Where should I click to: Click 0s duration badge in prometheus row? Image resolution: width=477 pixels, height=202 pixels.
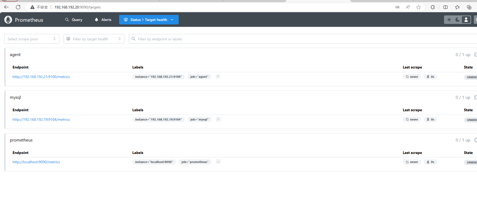(430, 162)
